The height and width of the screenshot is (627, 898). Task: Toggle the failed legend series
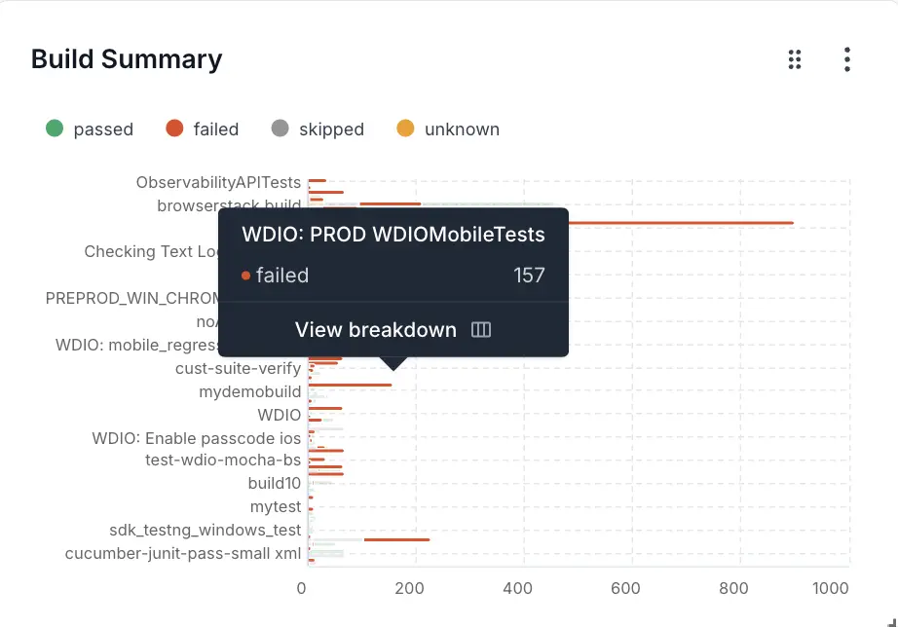[x=215, y=129]
